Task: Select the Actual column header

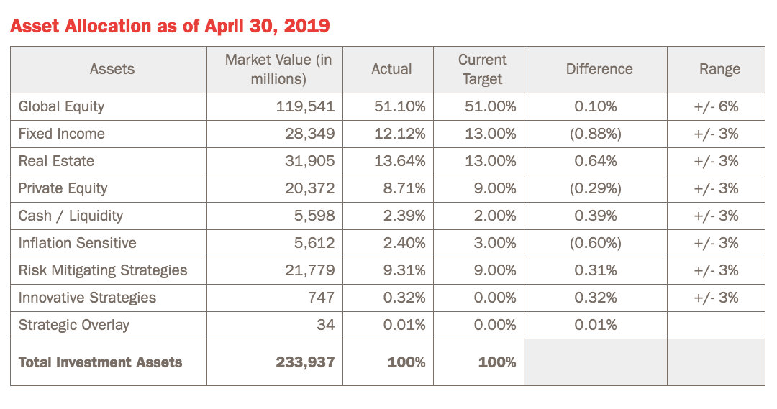Action: (391, 69)
